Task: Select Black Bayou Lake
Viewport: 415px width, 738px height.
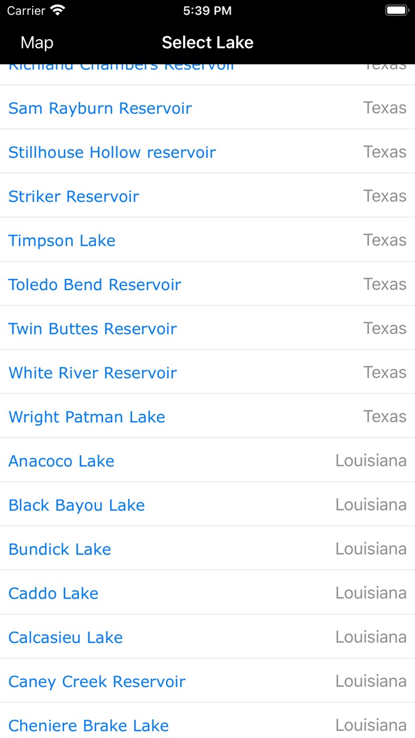Action: coord(76,505)
